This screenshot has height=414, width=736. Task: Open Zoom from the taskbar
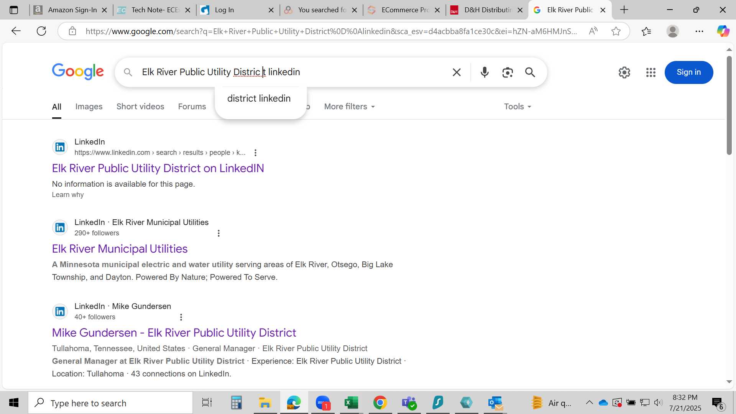point(323,403)
